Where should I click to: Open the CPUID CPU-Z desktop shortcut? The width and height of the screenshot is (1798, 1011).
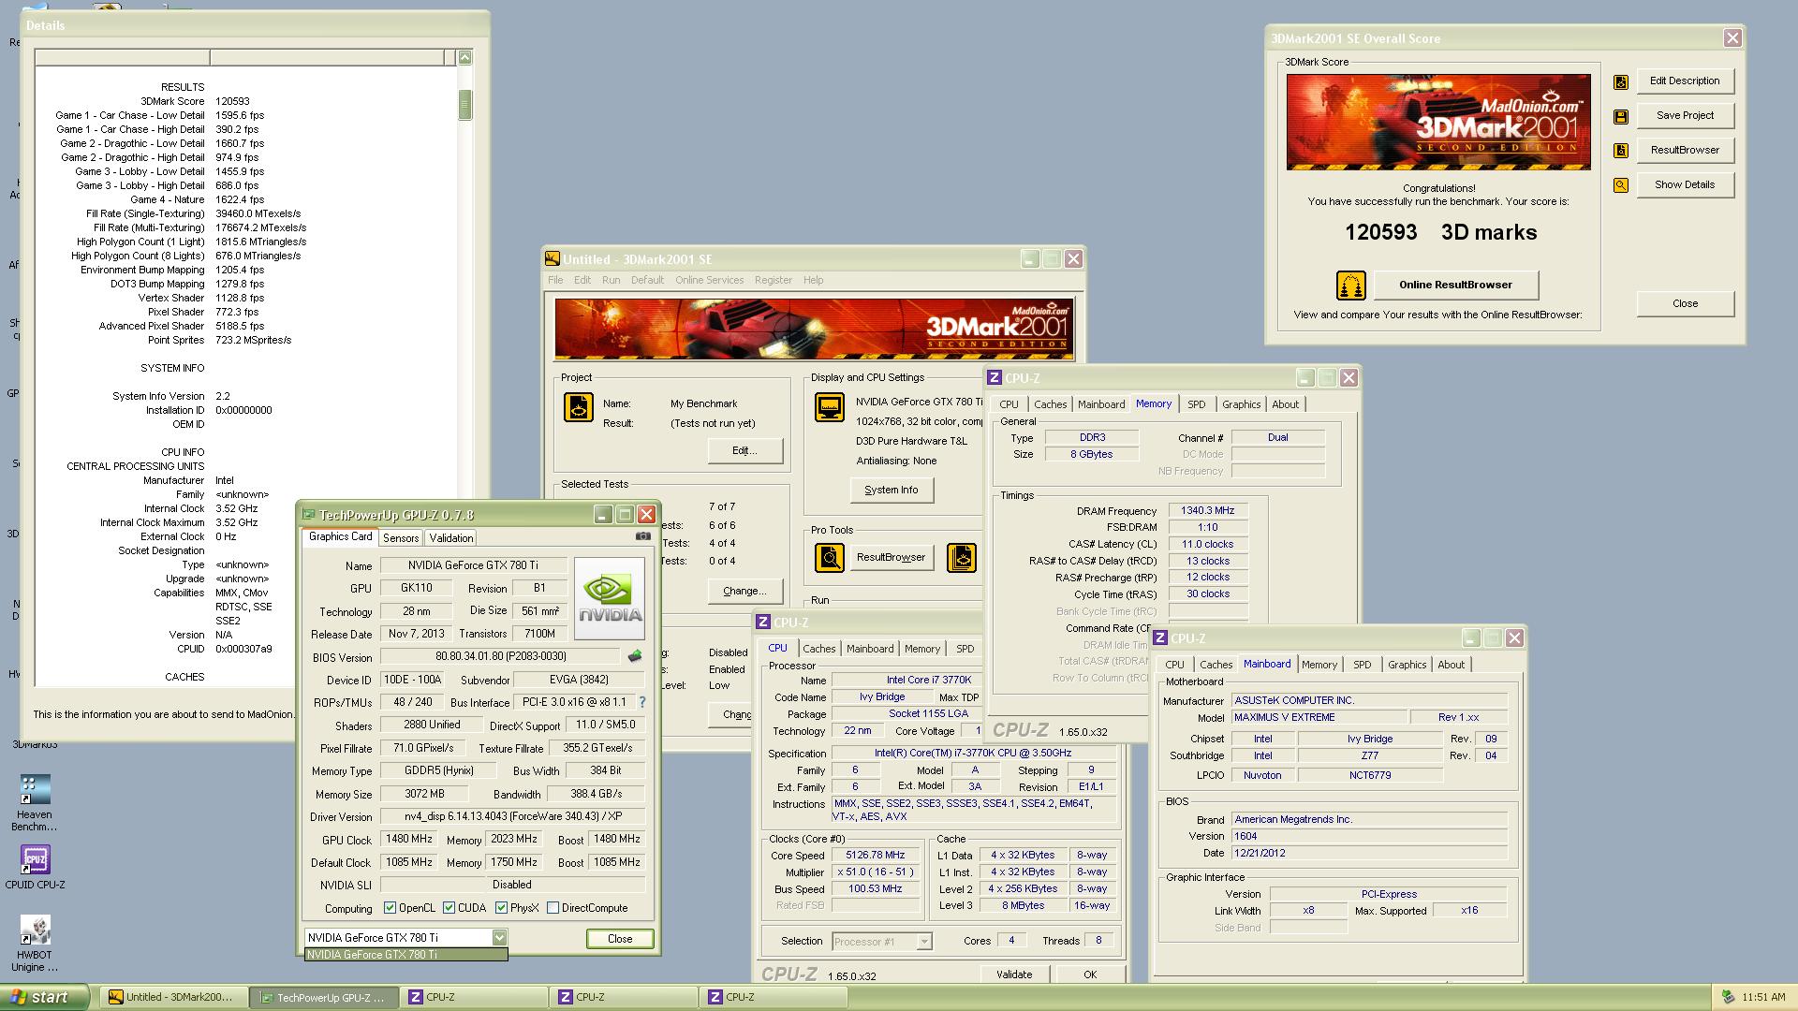pyautogui.click(x=35, y=867)
